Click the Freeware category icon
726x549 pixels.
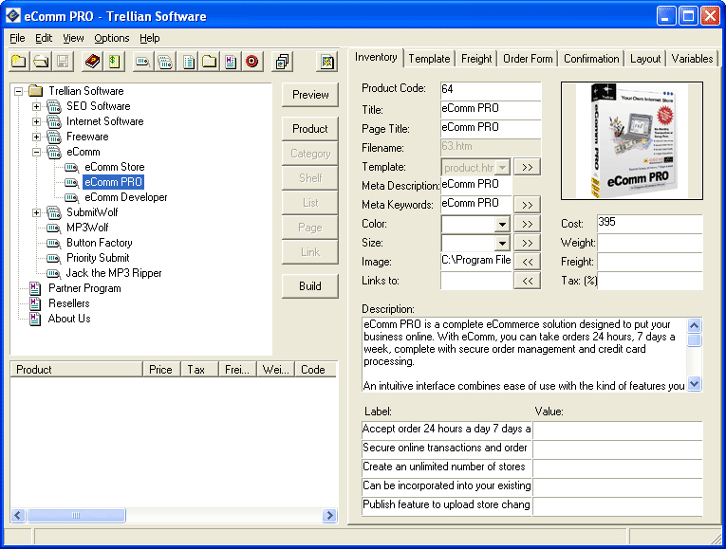[54, 137]
